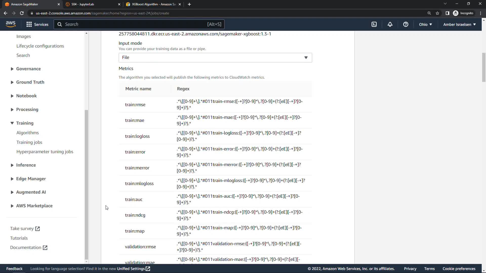Click the AWS logo home icon
Screen dimensions: 486x273
point(11,24)
